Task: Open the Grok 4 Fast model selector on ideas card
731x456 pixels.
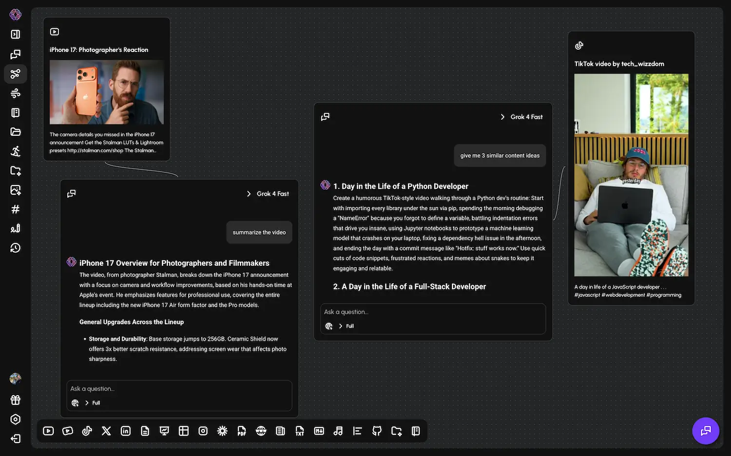Action: point(521,116)
